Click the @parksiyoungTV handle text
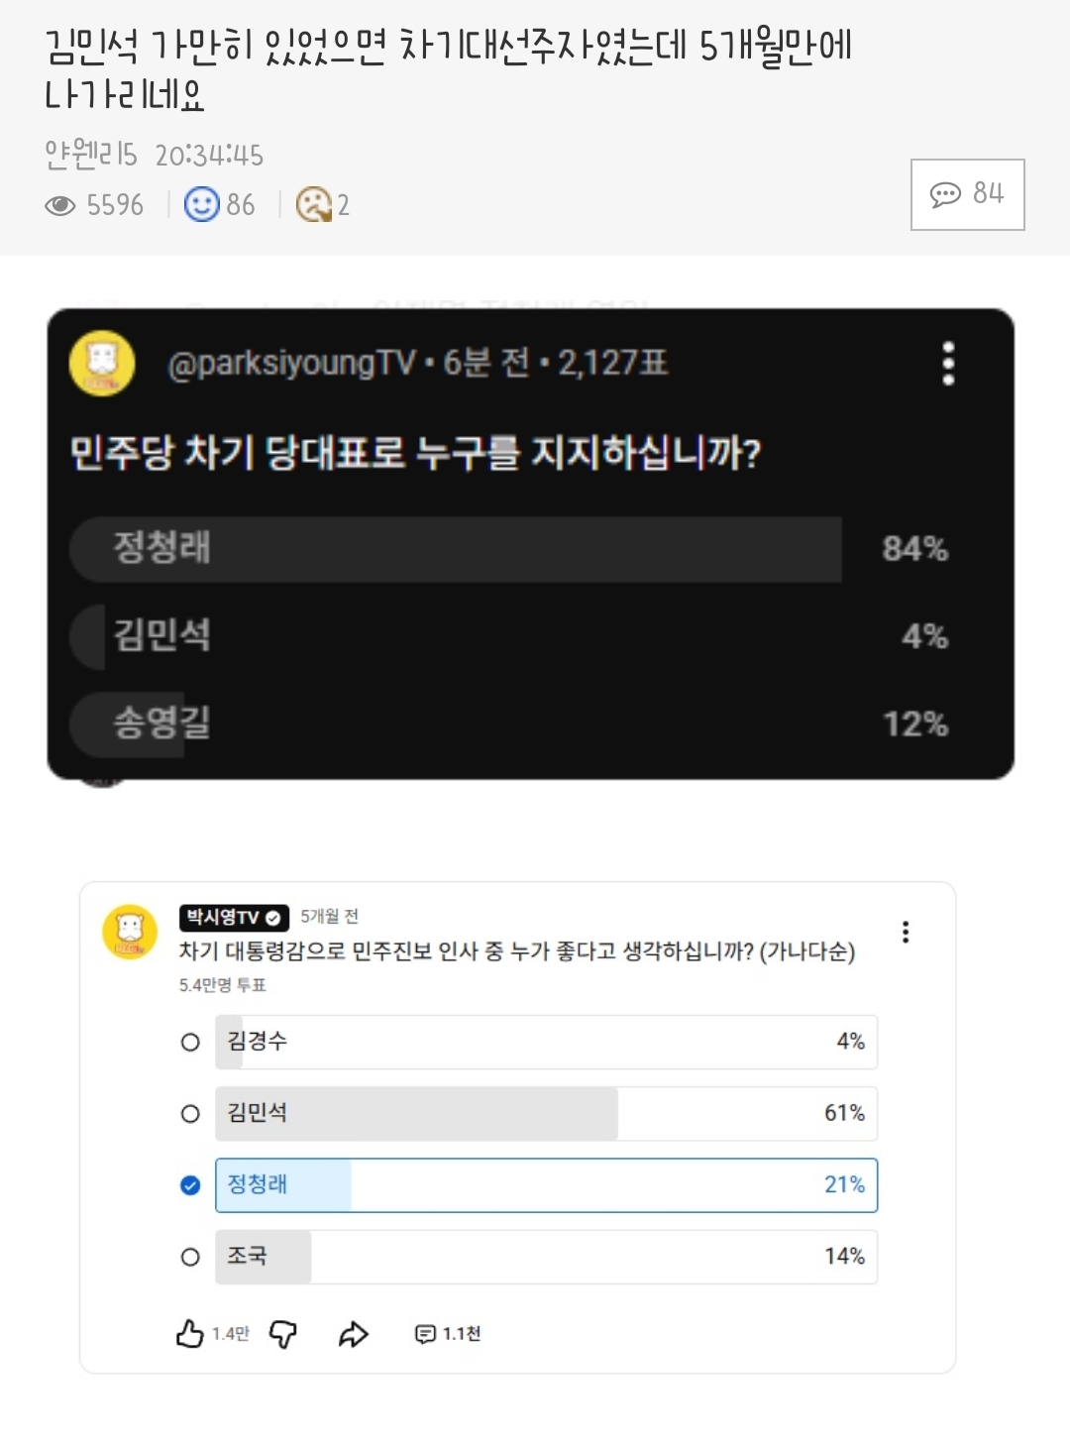1070x1449 pixels. (291, 364)
